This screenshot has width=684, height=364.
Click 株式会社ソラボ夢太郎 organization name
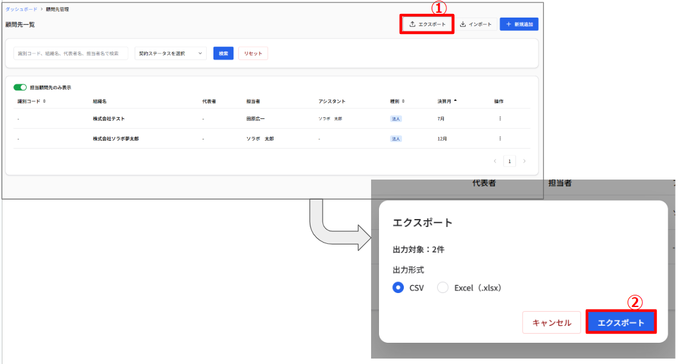(116, 139)
